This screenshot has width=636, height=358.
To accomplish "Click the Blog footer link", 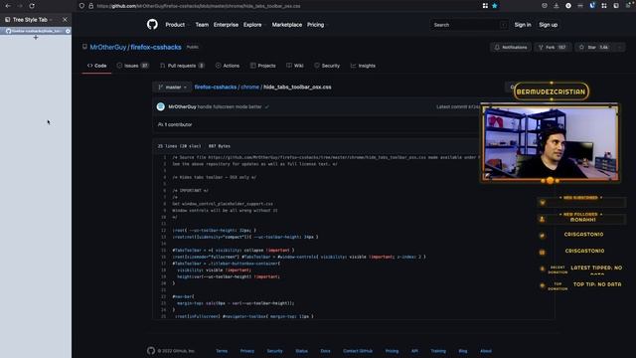I will pyautogui.click(x=463, y=351).
